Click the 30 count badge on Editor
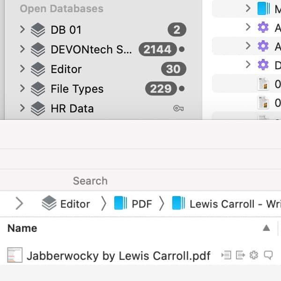Screen dimensions: 281x281 click(174, 69)
